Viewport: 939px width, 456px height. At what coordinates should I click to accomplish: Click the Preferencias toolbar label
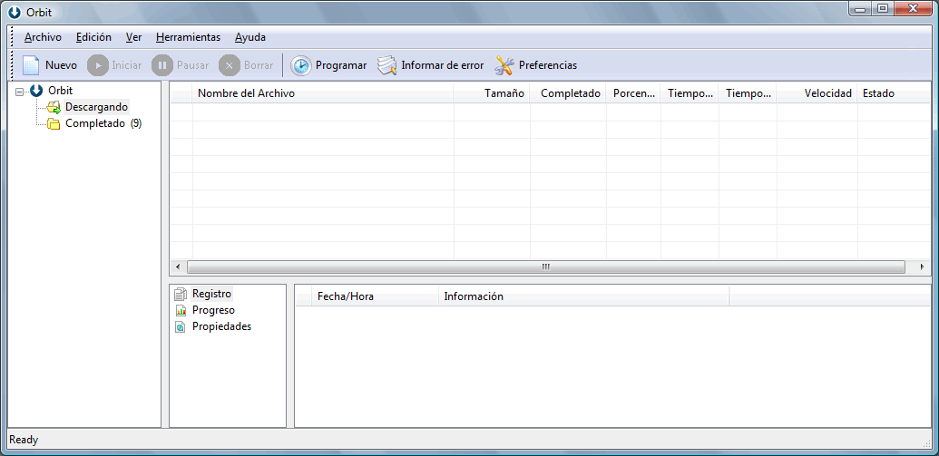tap(548, 65)
